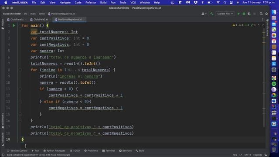Open Spotify from the Dock

click(x=274, y=84)
